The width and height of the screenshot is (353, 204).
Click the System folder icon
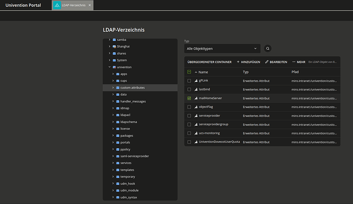114,60
